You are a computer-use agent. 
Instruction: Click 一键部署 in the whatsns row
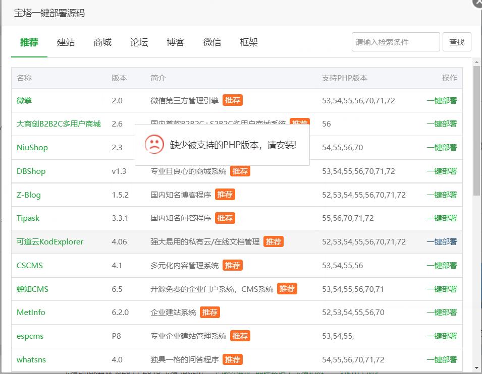point(442,359)
